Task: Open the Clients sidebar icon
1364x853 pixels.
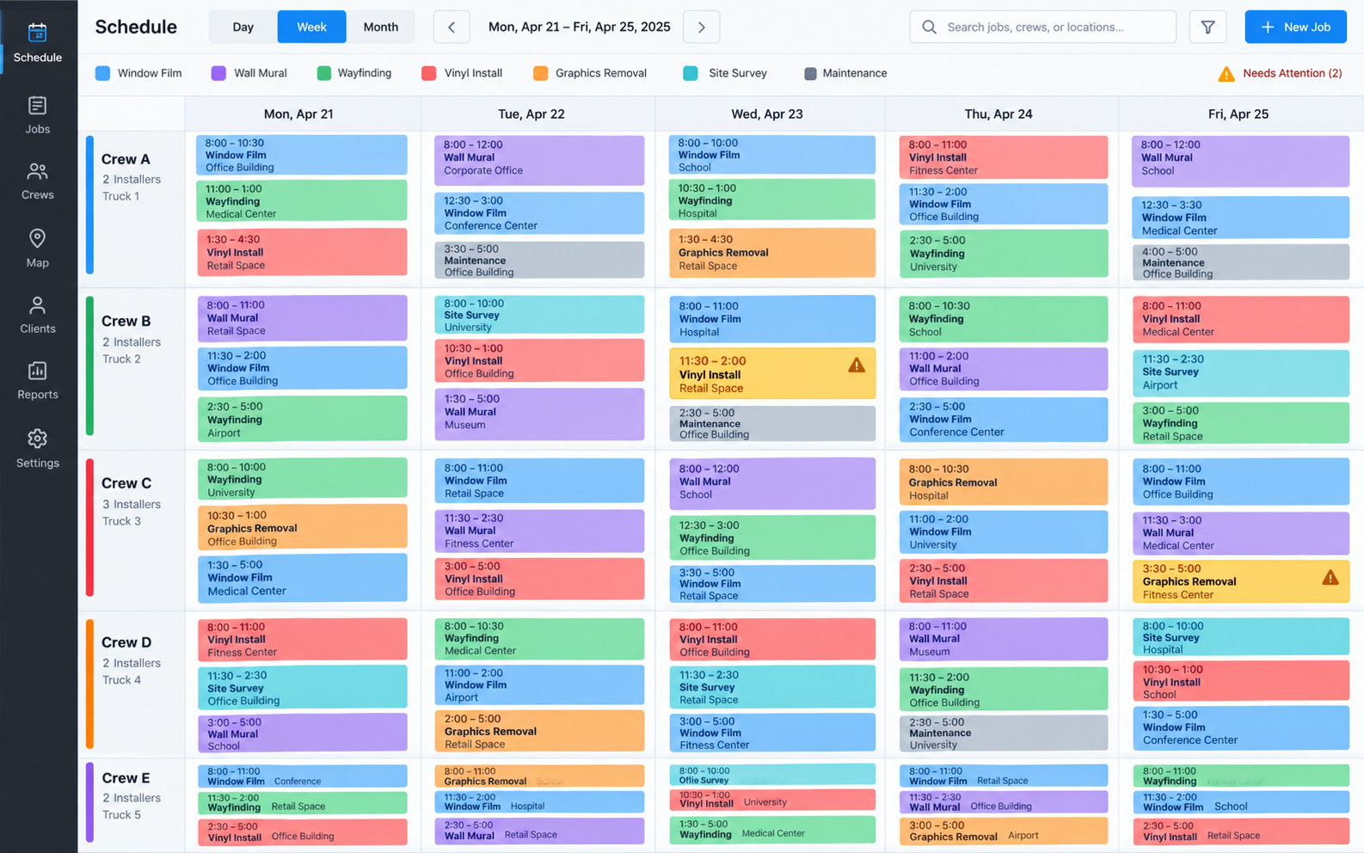Action: [x=37, y=305]
